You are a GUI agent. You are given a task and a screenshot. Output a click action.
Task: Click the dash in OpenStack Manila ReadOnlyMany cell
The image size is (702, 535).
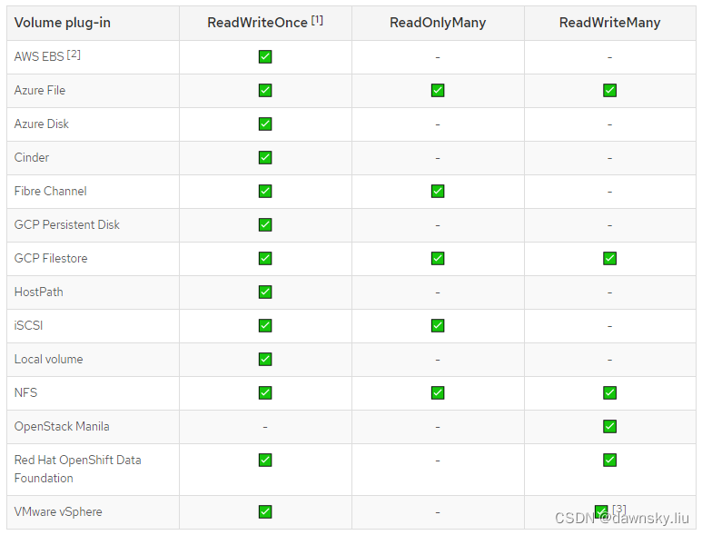[x=438, y=427]
